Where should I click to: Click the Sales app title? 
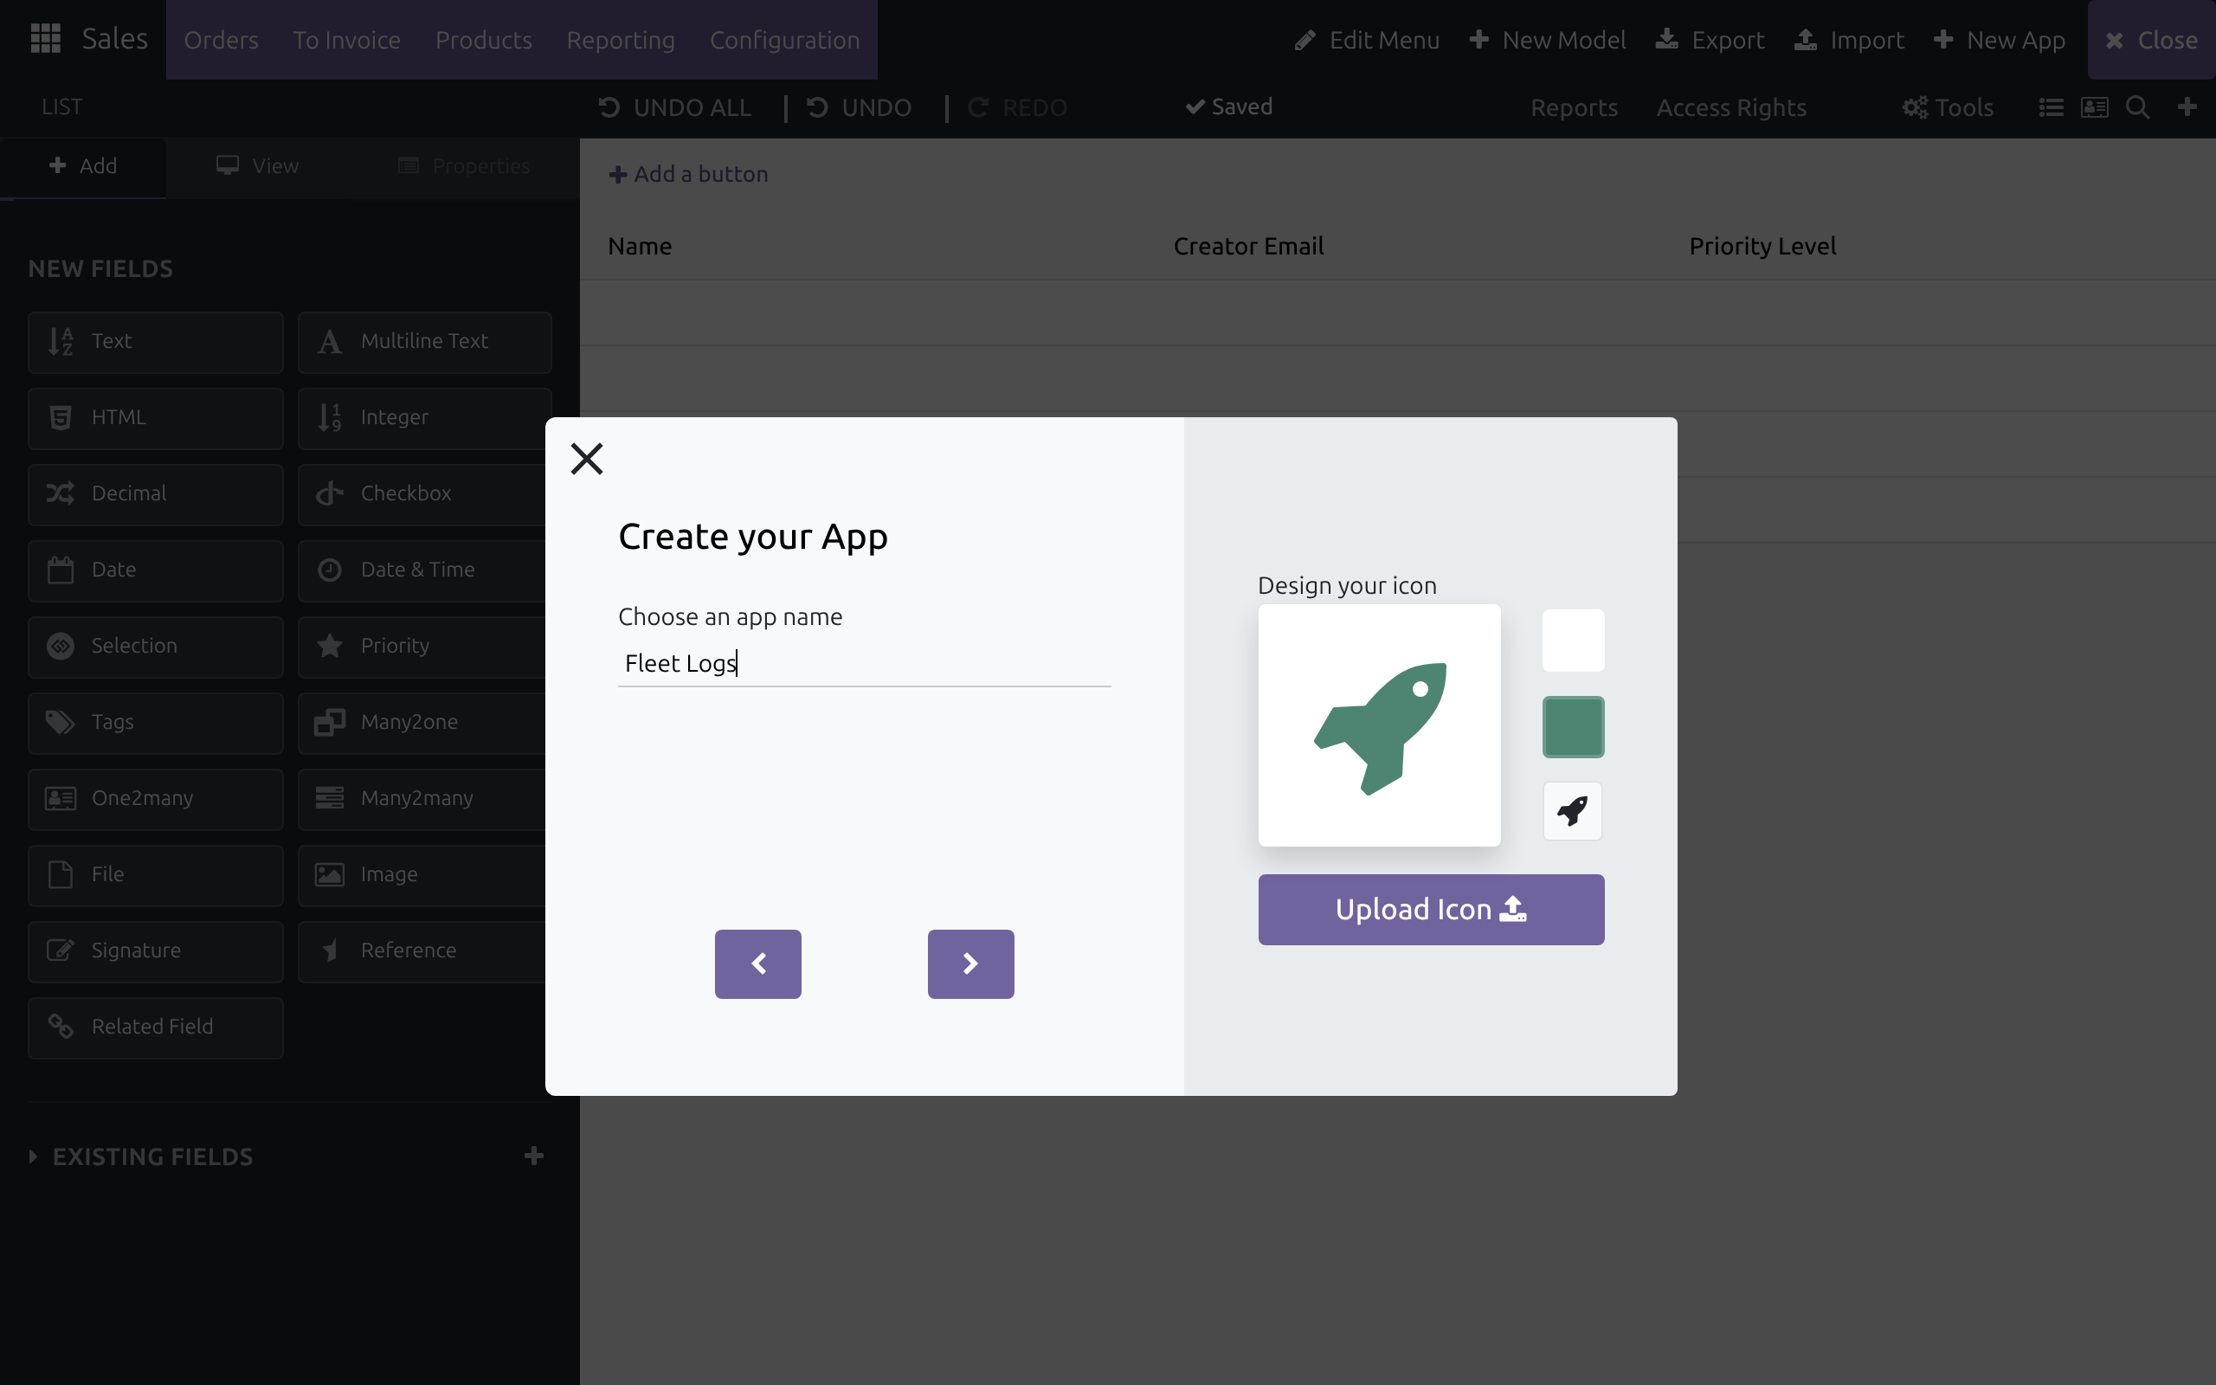point(114,38)
